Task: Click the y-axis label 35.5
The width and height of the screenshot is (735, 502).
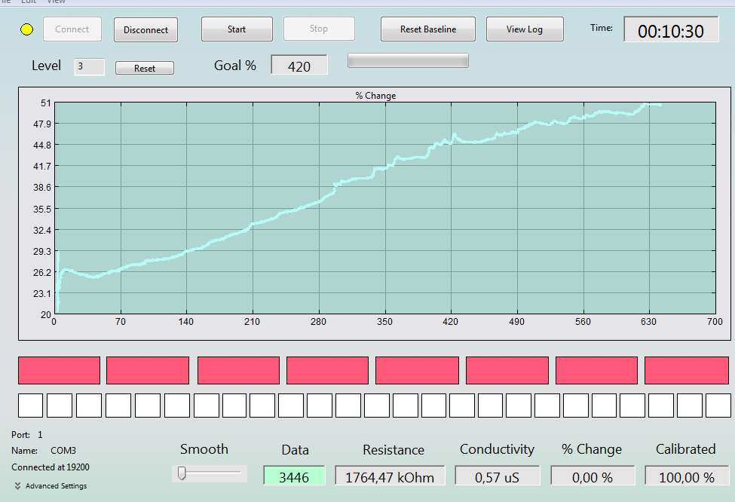Action: pyautogui.click(x=42, y=209)
